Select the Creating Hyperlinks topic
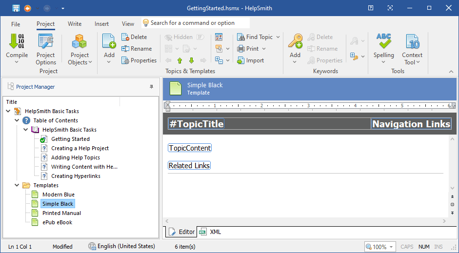 76,176
